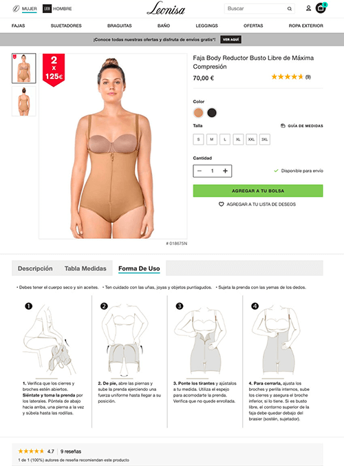Image resolution: width=344 pixels, height=466 pixels.
Task: Click the wishlist heart icon
Action: tap(221, 204)
